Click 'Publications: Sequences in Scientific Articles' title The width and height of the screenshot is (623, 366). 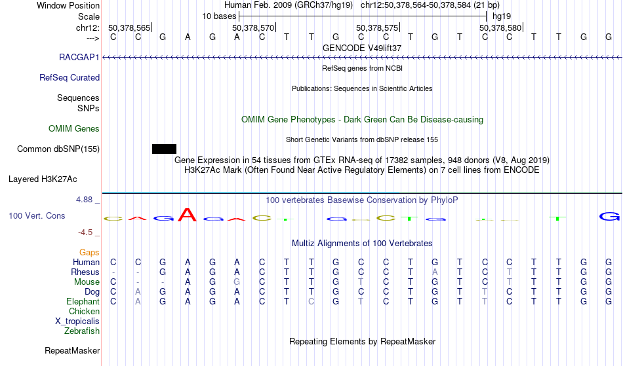[362, 88]
